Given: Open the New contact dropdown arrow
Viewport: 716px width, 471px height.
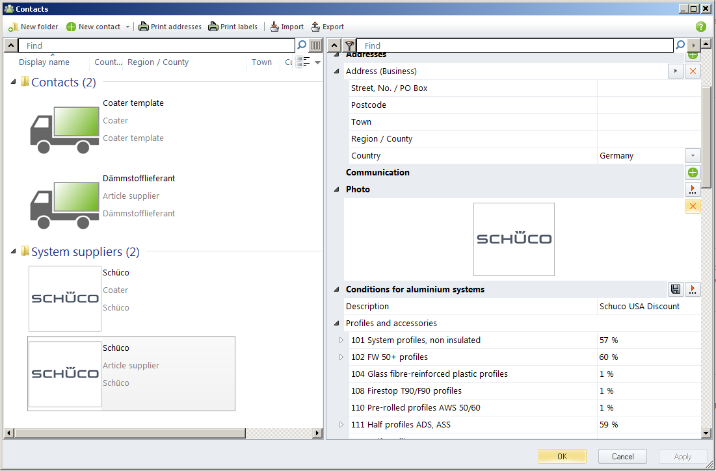Looking at the screenshot, I should (x=127, y=27).
